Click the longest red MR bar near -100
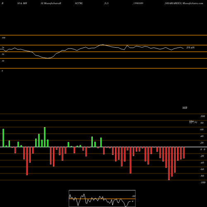This screenshot has width=207, height=207. [169, 164]
